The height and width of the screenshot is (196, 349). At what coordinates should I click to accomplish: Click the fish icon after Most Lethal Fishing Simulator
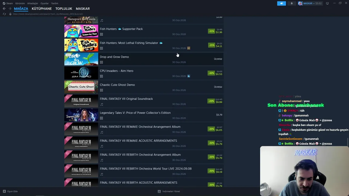tap(161, 43)
